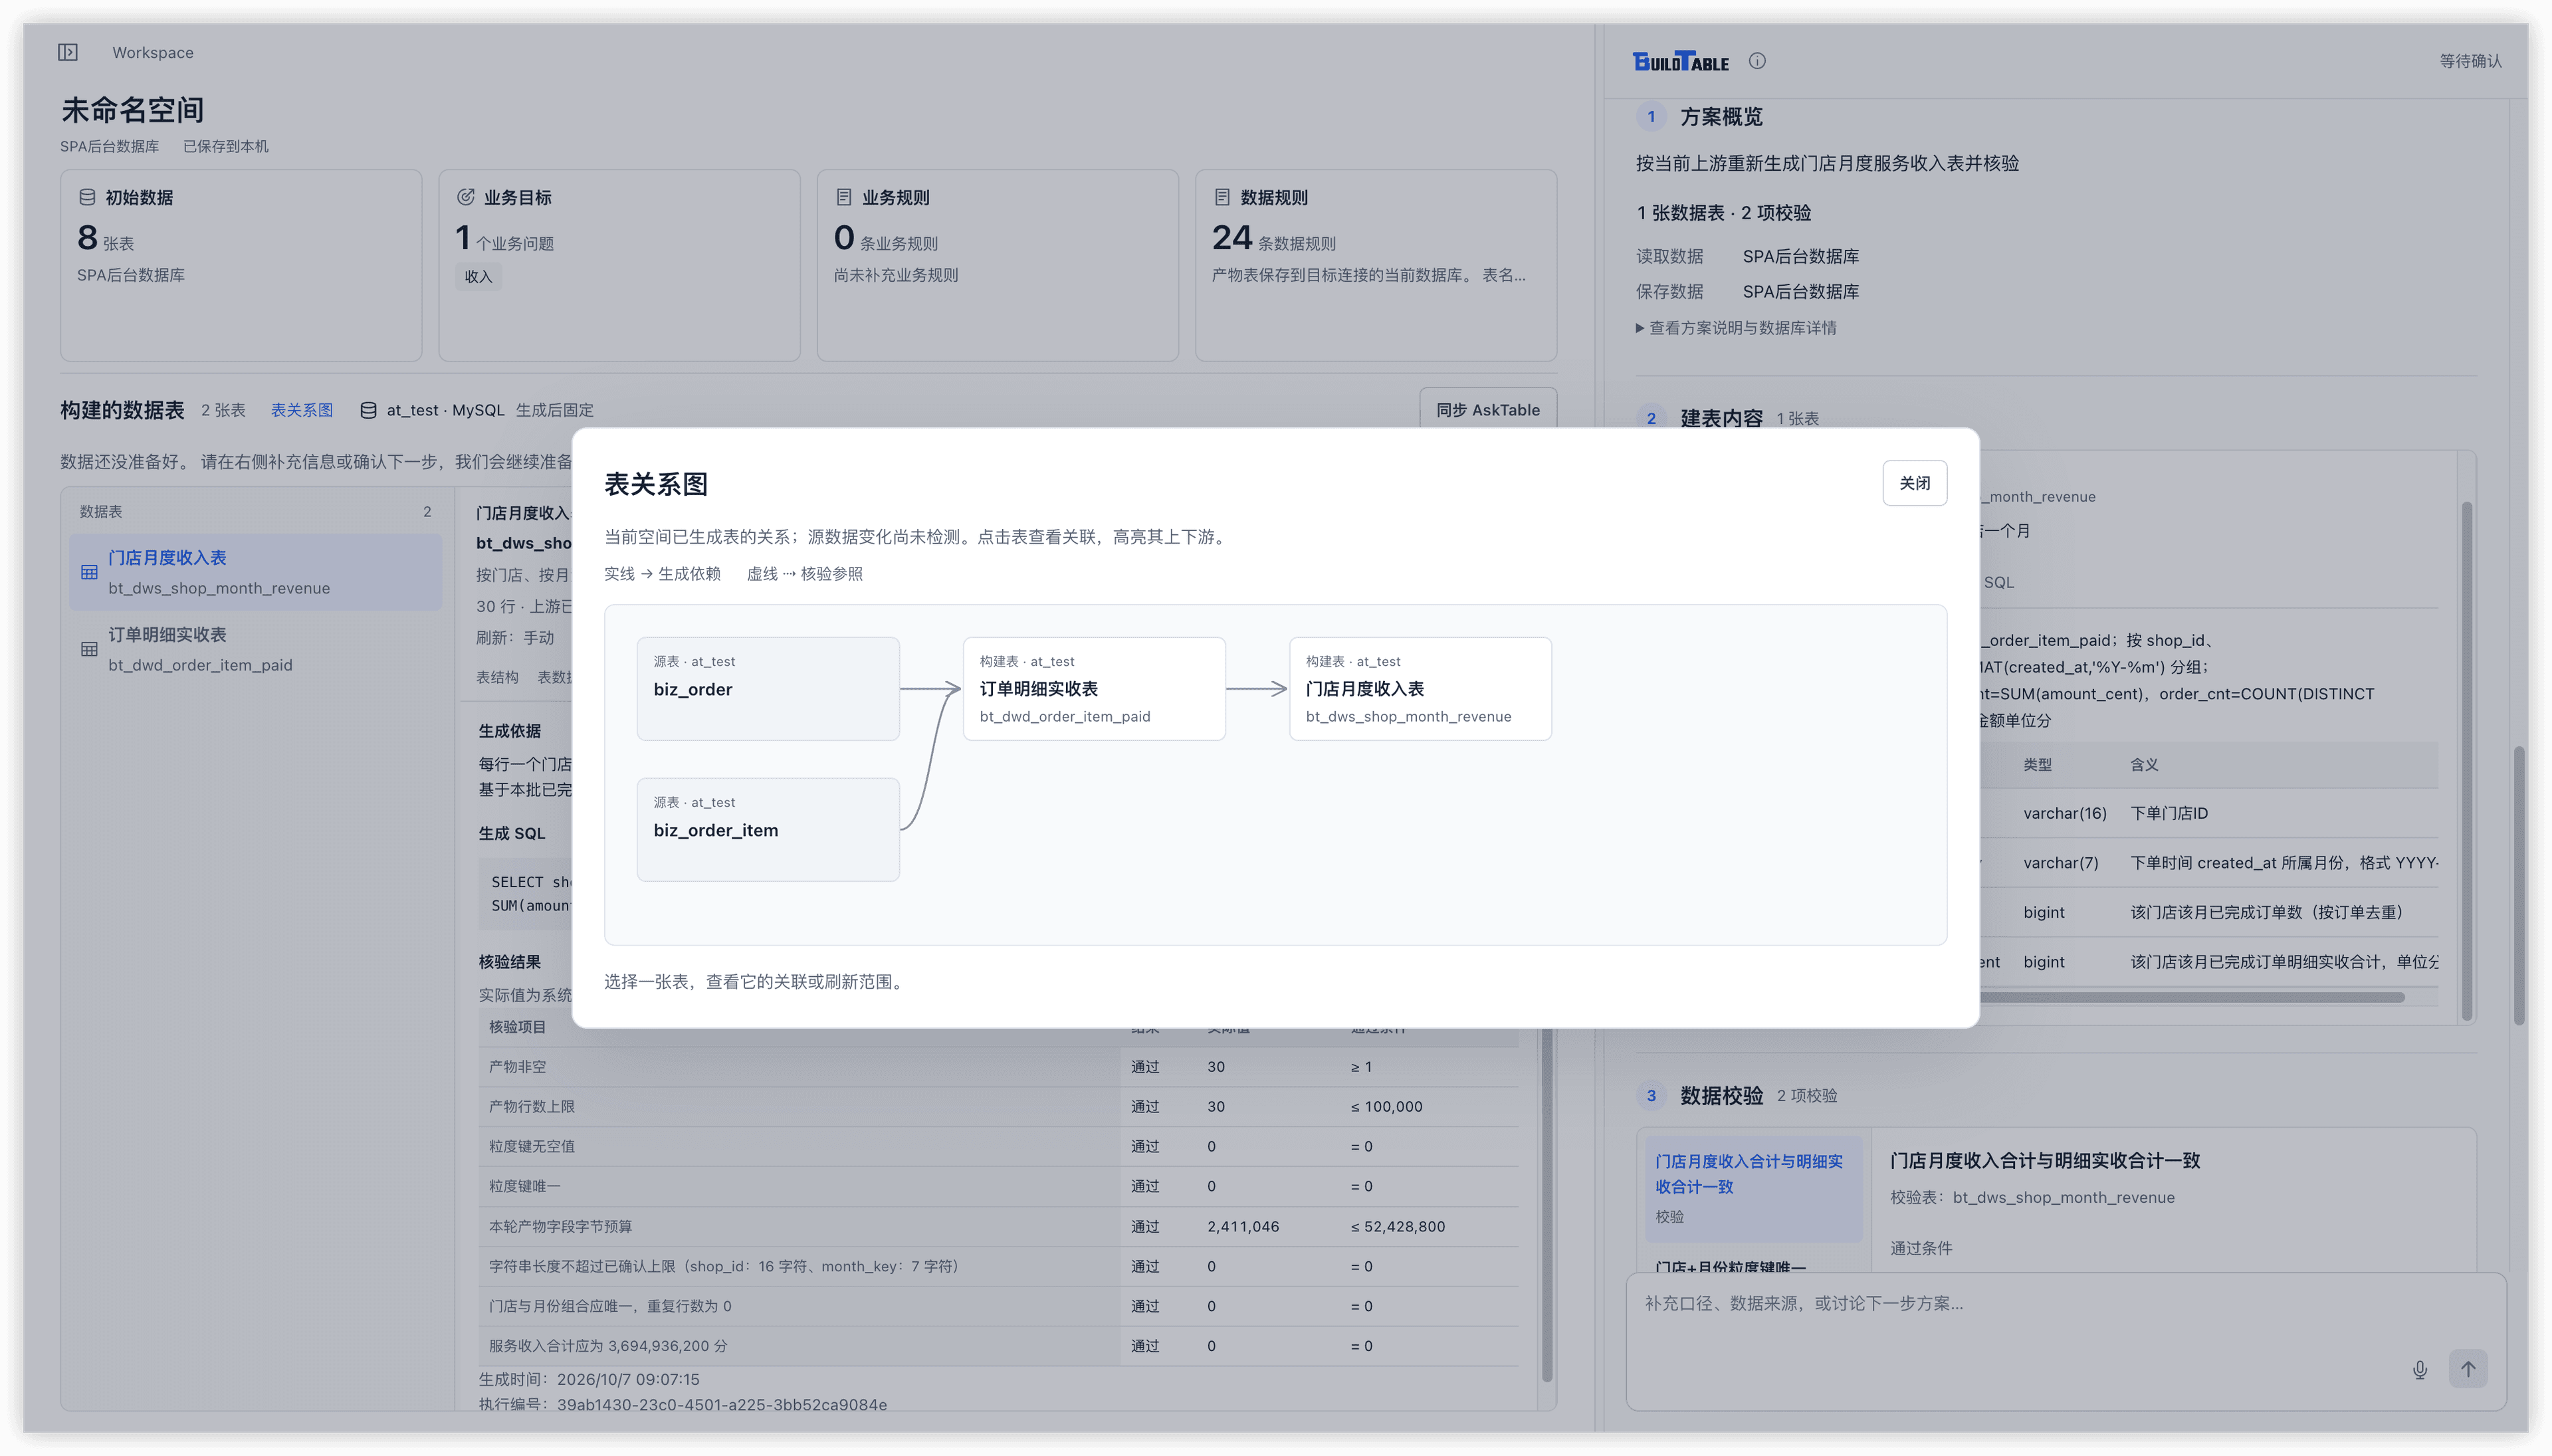Click table icon of 门店月度收入表 row
The height and width of the screenshot is (1456, 2552).
tap(89, 572)
